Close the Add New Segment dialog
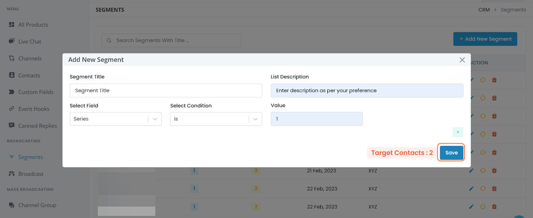This screenshot has width=533, height=218. [x=462, y=59]
